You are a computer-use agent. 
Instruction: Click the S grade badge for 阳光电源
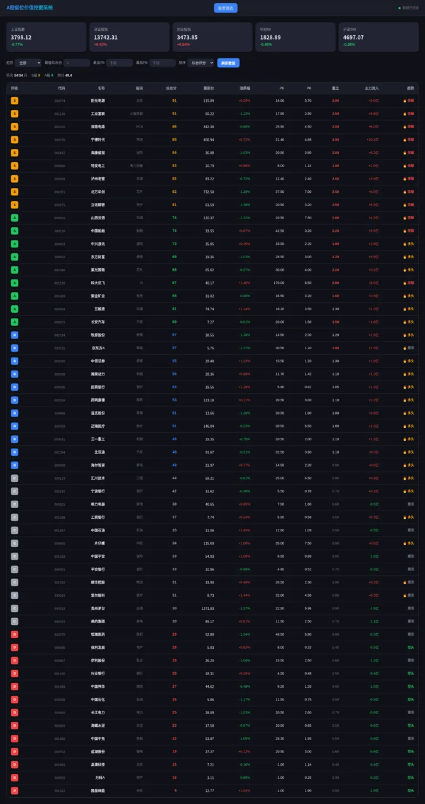coord(14,100)
